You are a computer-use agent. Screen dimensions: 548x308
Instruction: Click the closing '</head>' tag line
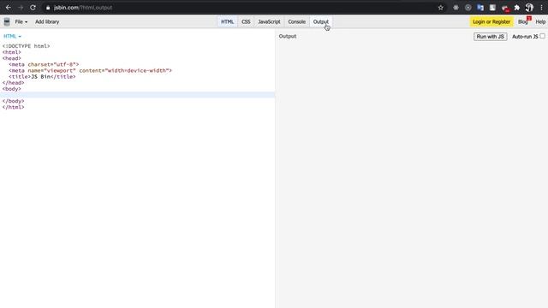14,83
